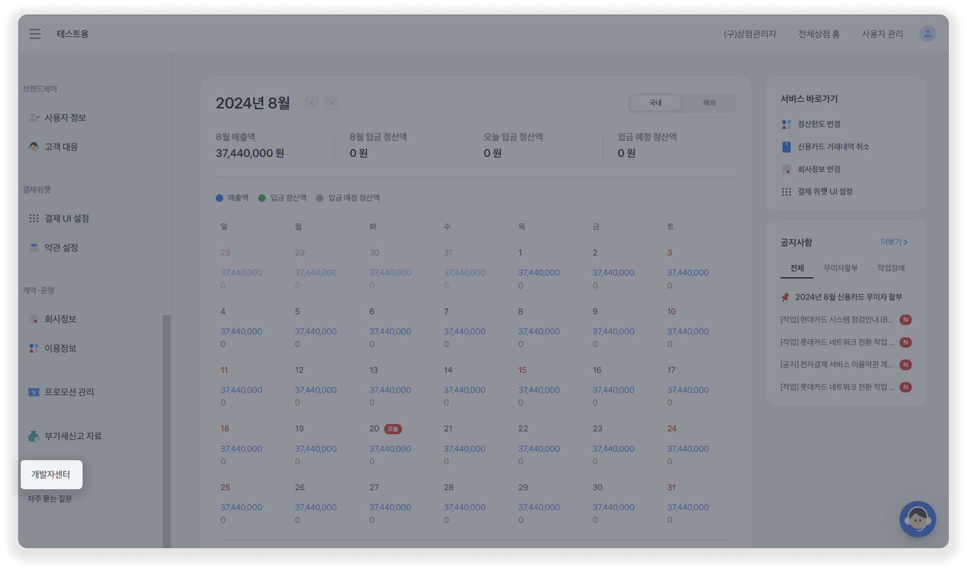
Task: Open the 개발자센터 link
Action: tap(51, 475)
